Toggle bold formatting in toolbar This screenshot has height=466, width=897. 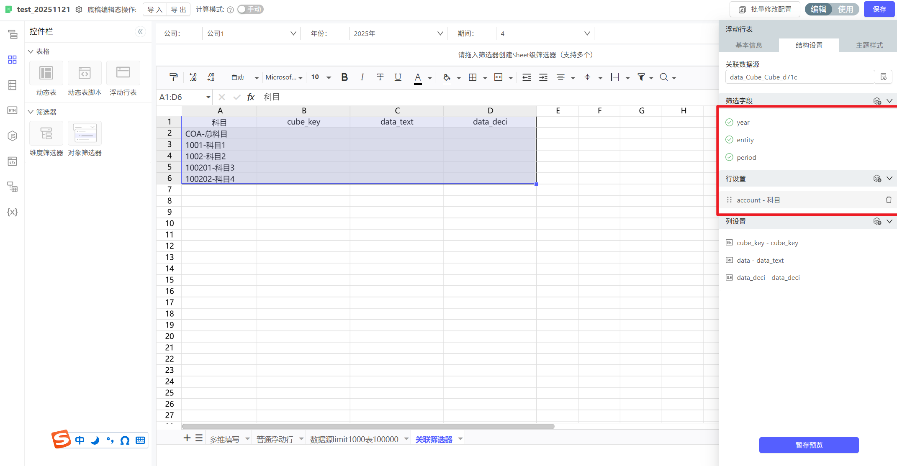tap(344, 77)
